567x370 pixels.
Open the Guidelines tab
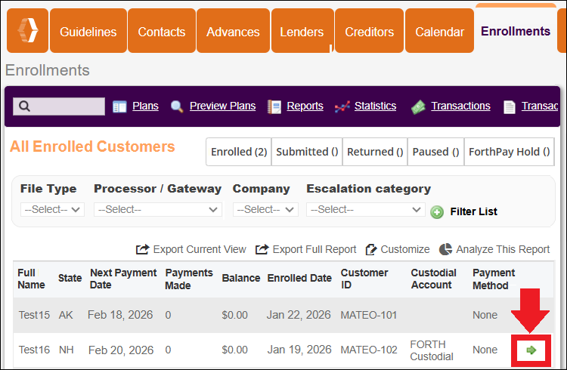pos(88,32)
